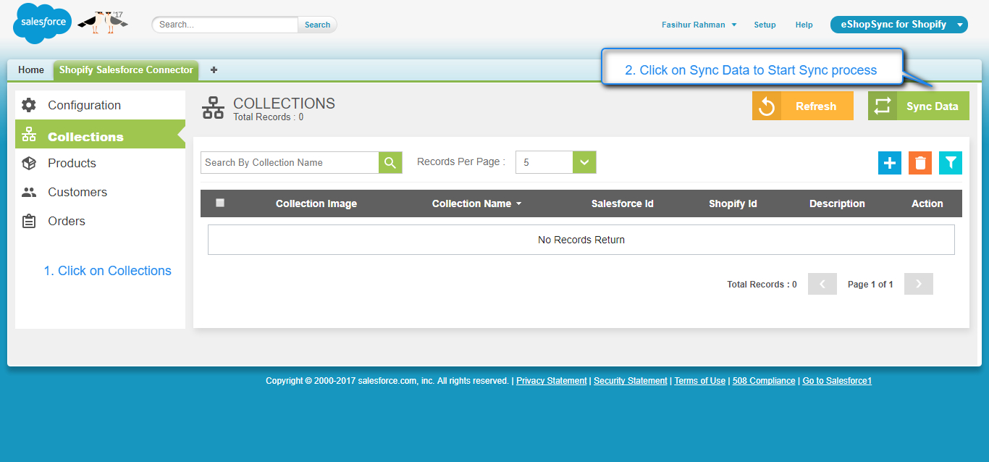Click the Search button in the top bar
The image size is (989, 462).
tap(317, 25)
